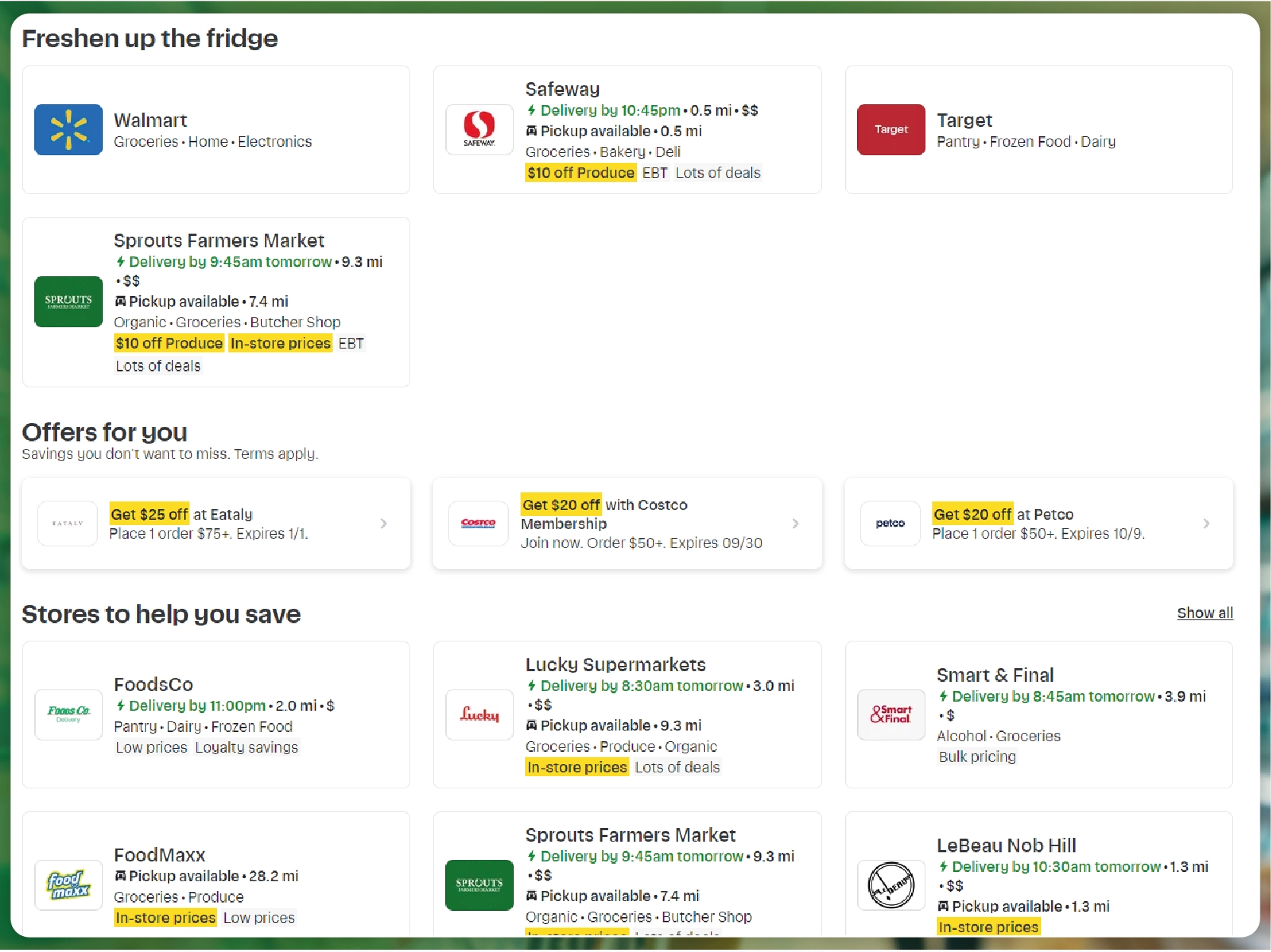The height and width of the screenshot is (952, 1271).
Task: Click the Costco logo in offers
Action: [479, 524]
